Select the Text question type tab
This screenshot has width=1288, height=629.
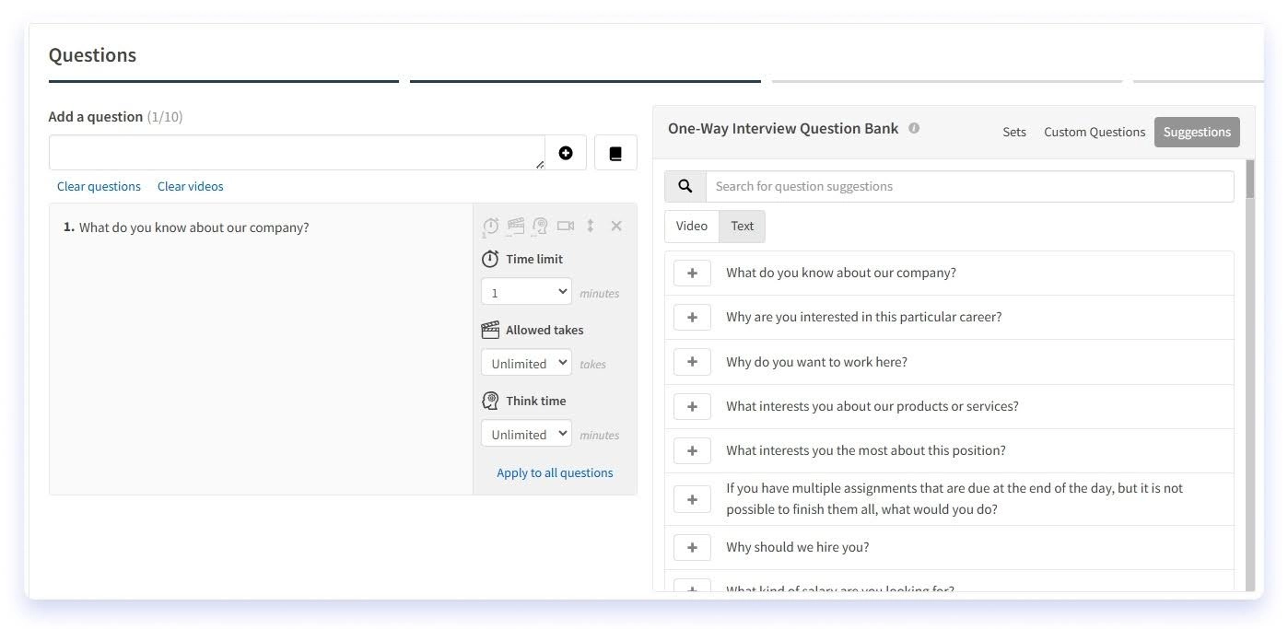tap(743, 226)
